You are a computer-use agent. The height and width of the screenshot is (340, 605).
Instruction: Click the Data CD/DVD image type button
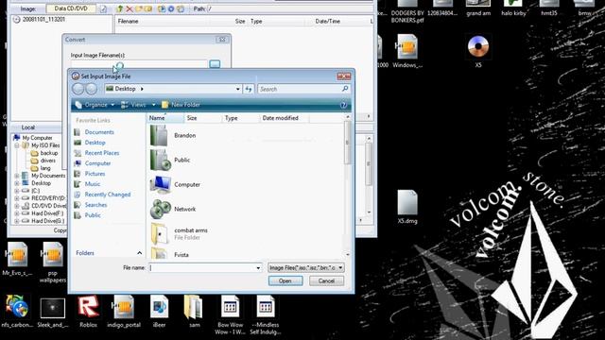pos(71,8)
